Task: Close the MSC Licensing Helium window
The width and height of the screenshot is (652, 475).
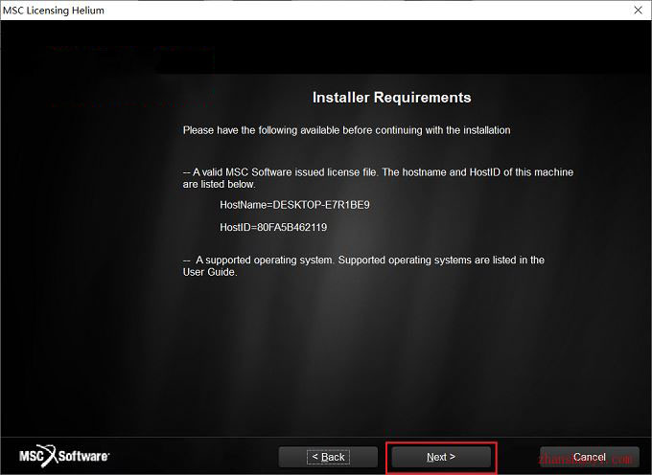Action: 638,10
